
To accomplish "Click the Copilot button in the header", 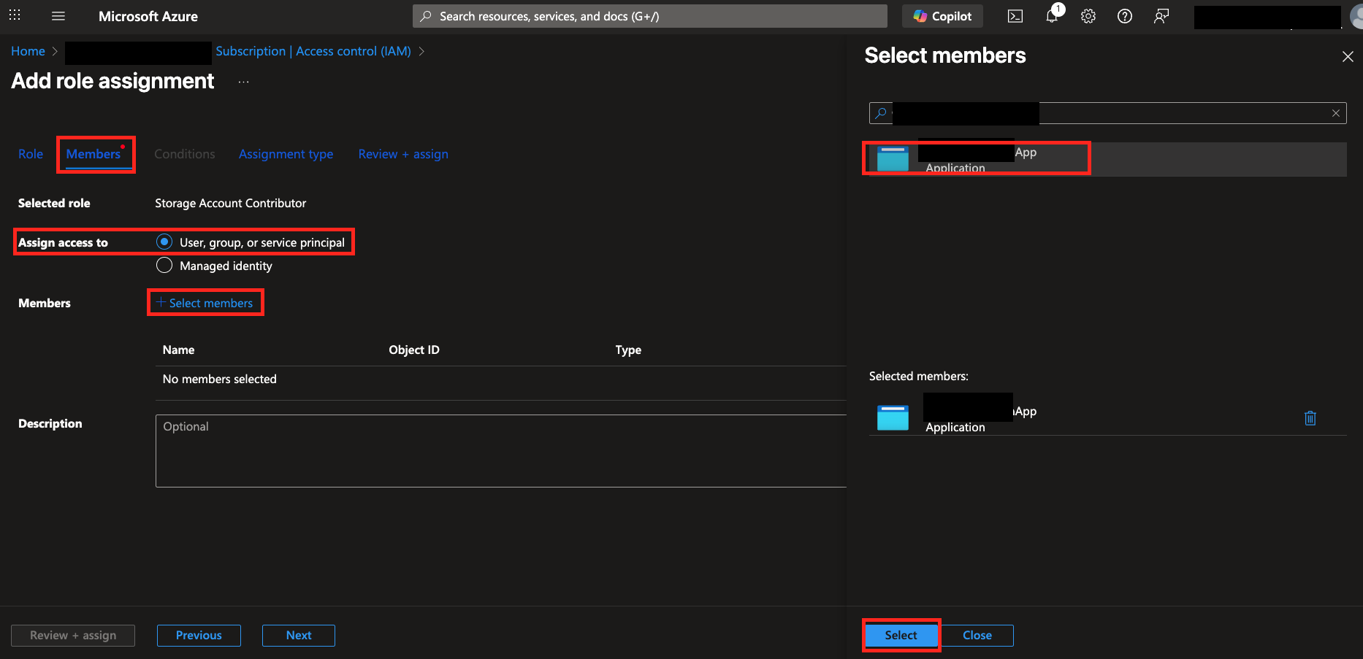I will pyautogui.click(x=942, y=16).
